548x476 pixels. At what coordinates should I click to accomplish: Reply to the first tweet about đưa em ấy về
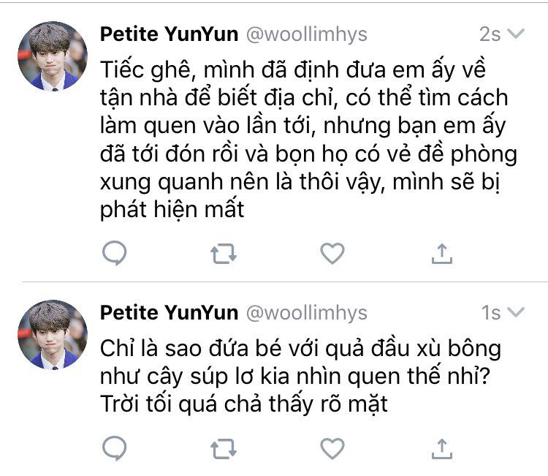[114, 253]
